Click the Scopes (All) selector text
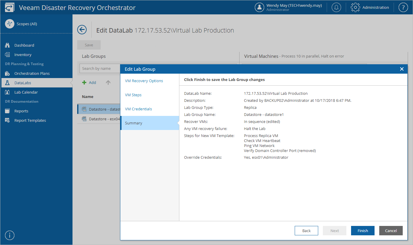Screen dimensions: 413x245 click(x=27, y=24)
